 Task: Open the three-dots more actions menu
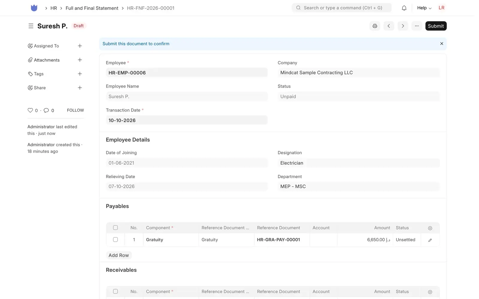click(417, 26)
